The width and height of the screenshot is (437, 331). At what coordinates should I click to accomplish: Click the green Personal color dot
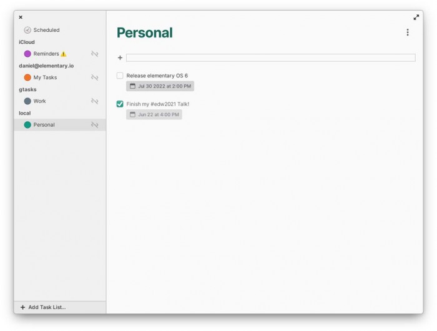(x=27, y=125)
